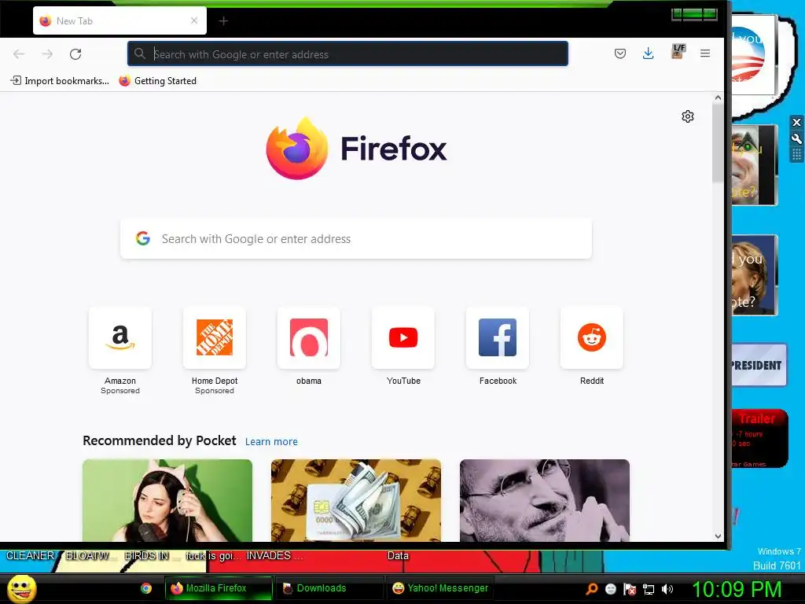This screenshot has width=805, height=604.
Task: Click Learn more beside Recommended by Pocket
Action: point(271,442)
